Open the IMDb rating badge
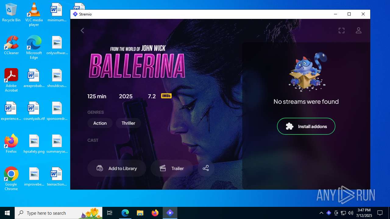The image size is (390, 219). (x=166, y=96)
